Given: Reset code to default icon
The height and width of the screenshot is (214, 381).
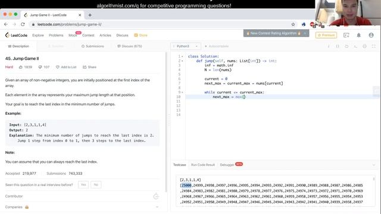Looking at the screenshot, I should click(x=346, y=46).
